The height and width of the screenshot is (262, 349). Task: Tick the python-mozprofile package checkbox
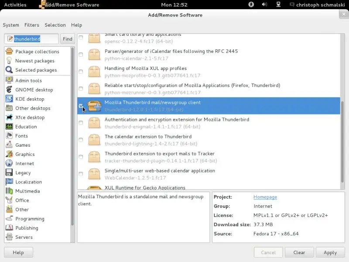pyautogui.click(x=81, y=72)
